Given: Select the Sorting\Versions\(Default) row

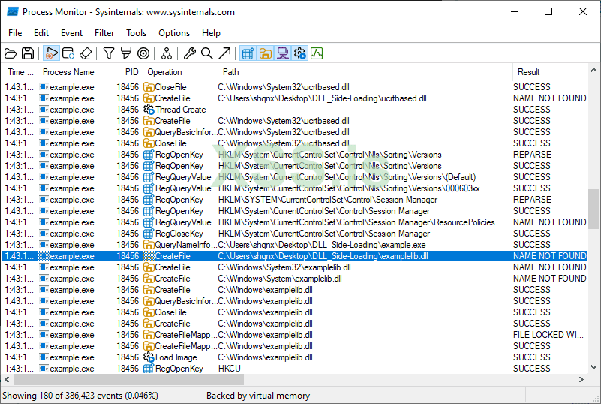Looking at the screenshot, I should (294, 177).
